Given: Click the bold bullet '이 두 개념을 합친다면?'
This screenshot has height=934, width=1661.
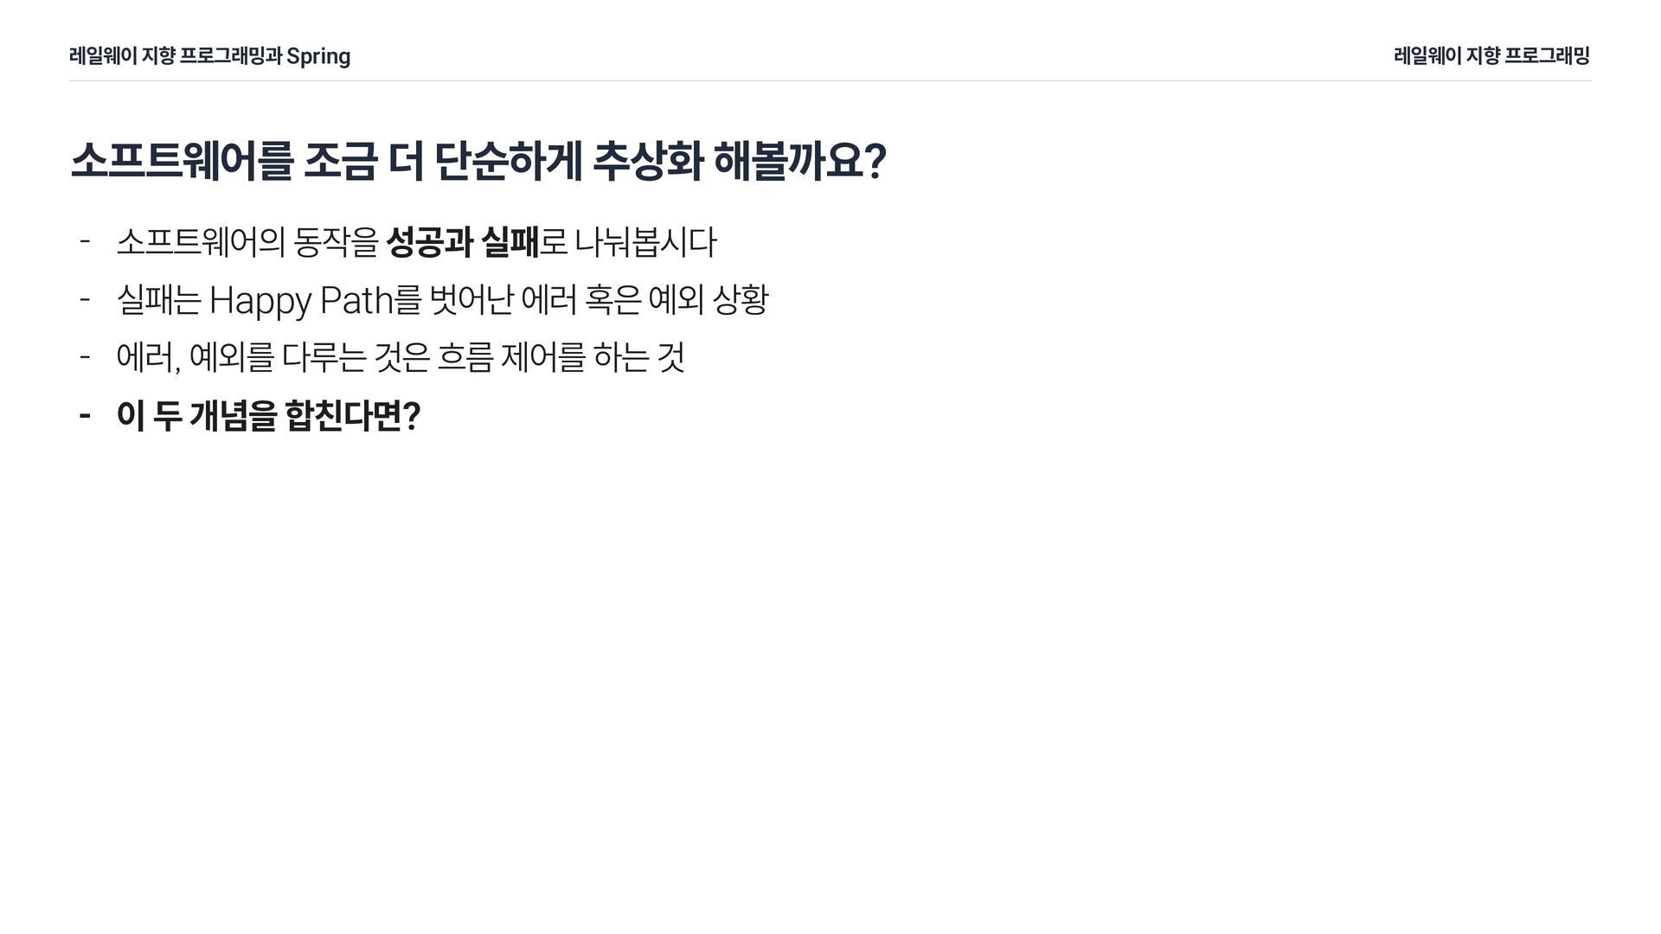Looking at the screenshot, I should pyautogui.click(x=268, y=416).
